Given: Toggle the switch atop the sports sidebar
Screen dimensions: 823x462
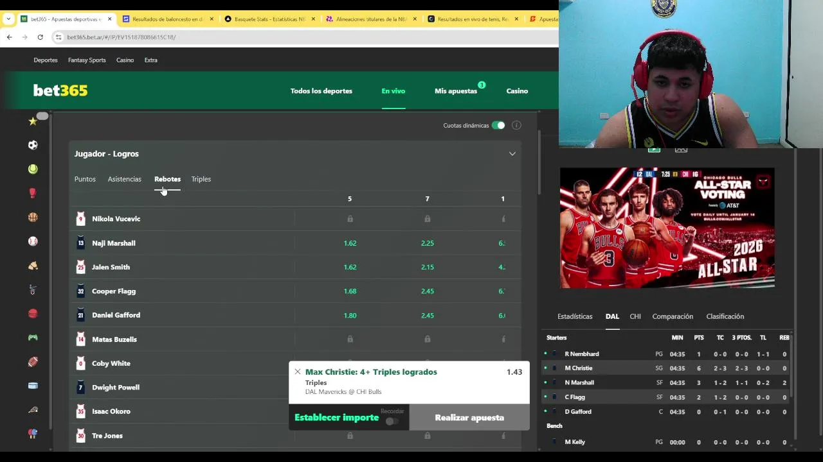Looking at the screenshot, I should click(x=42, y=116).
